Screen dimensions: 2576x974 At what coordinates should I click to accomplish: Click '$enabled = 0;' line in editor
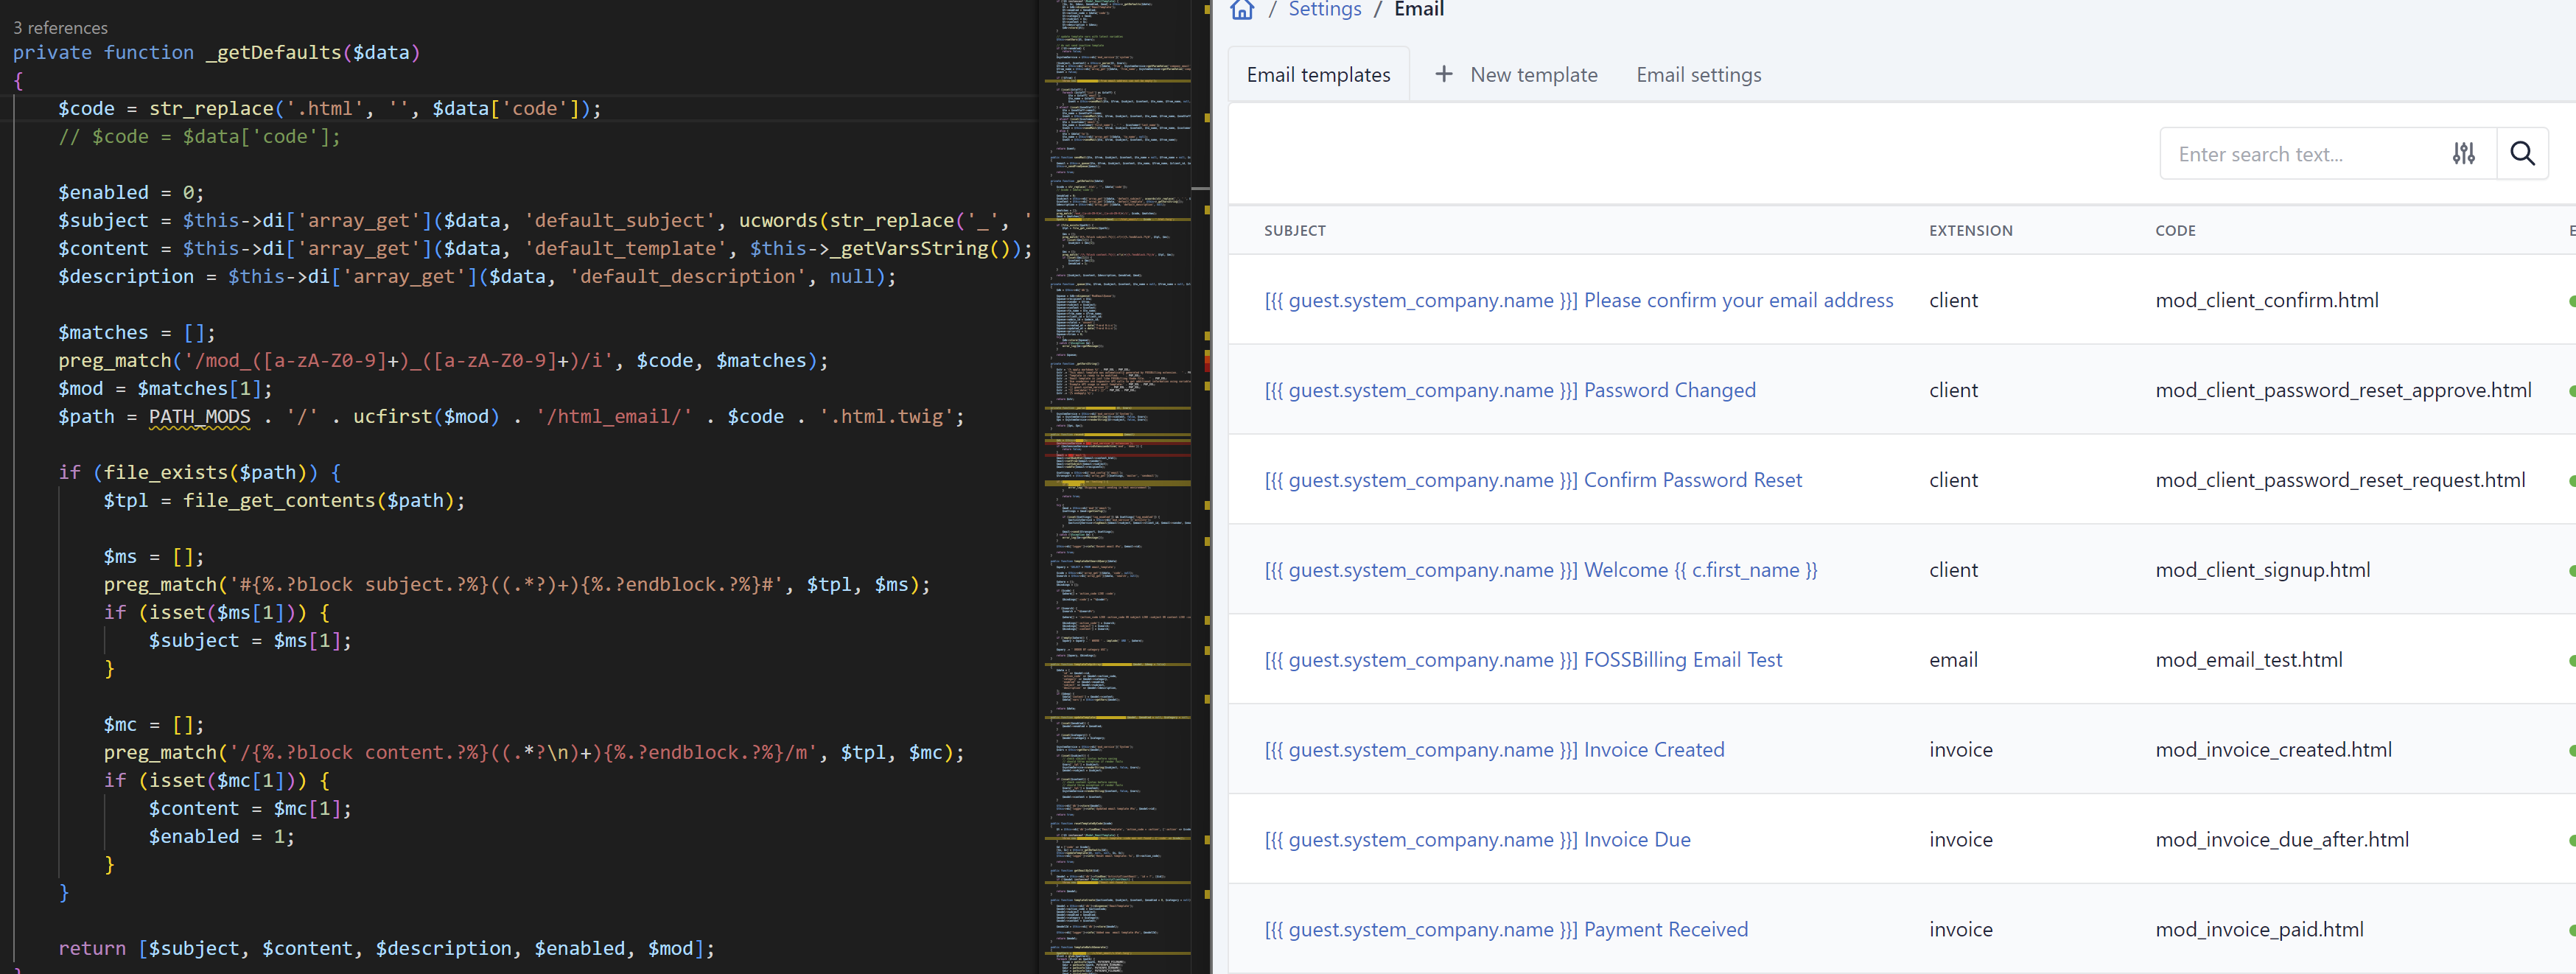[x=130, y=193]
